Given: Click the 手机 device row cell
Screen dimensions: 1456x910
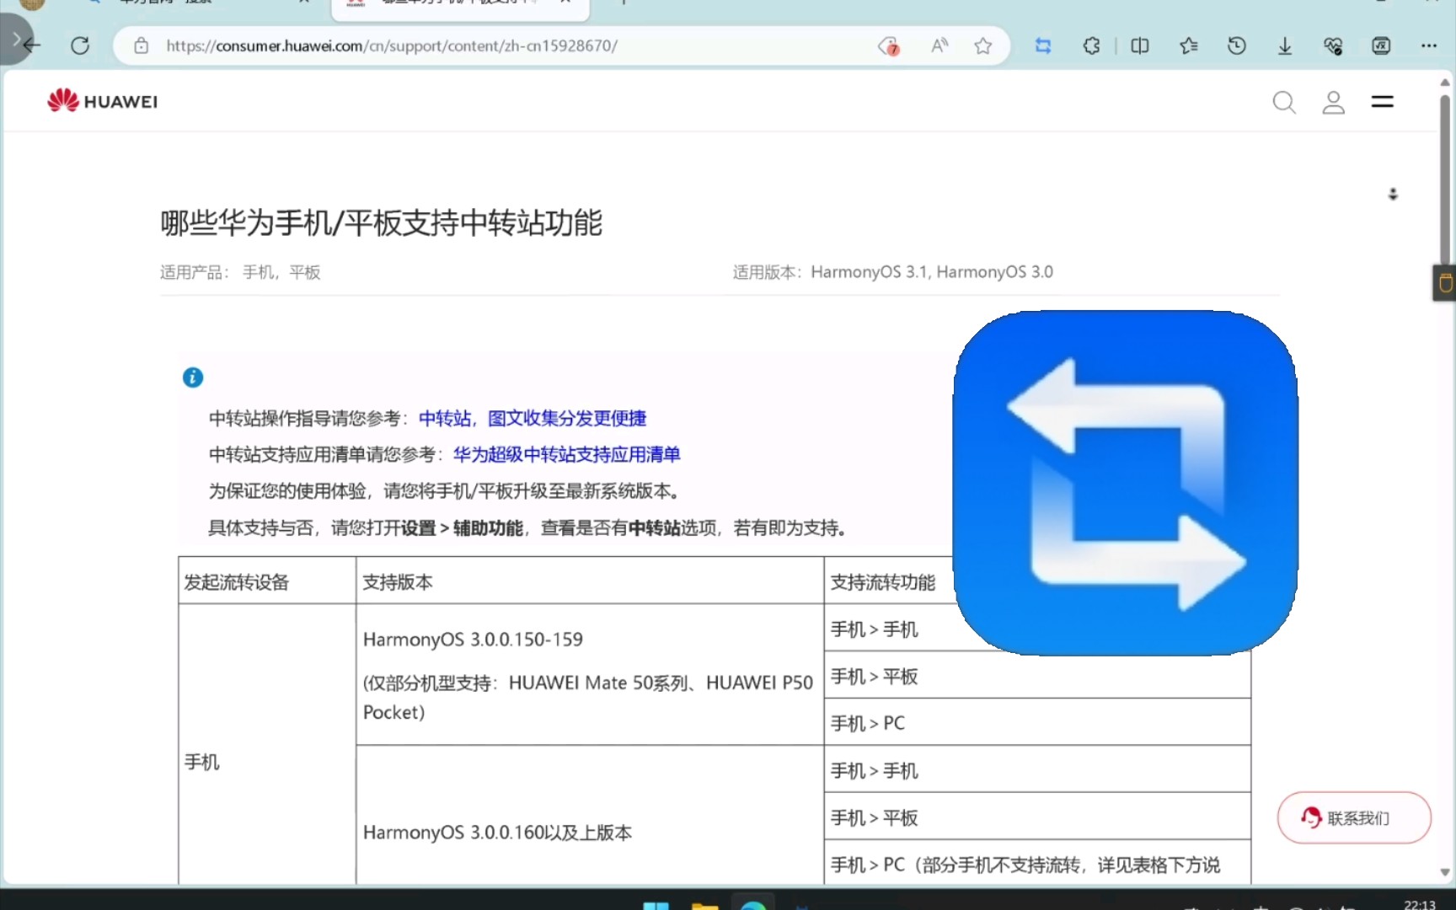Looking at the screenshot, I should point(267,744).
